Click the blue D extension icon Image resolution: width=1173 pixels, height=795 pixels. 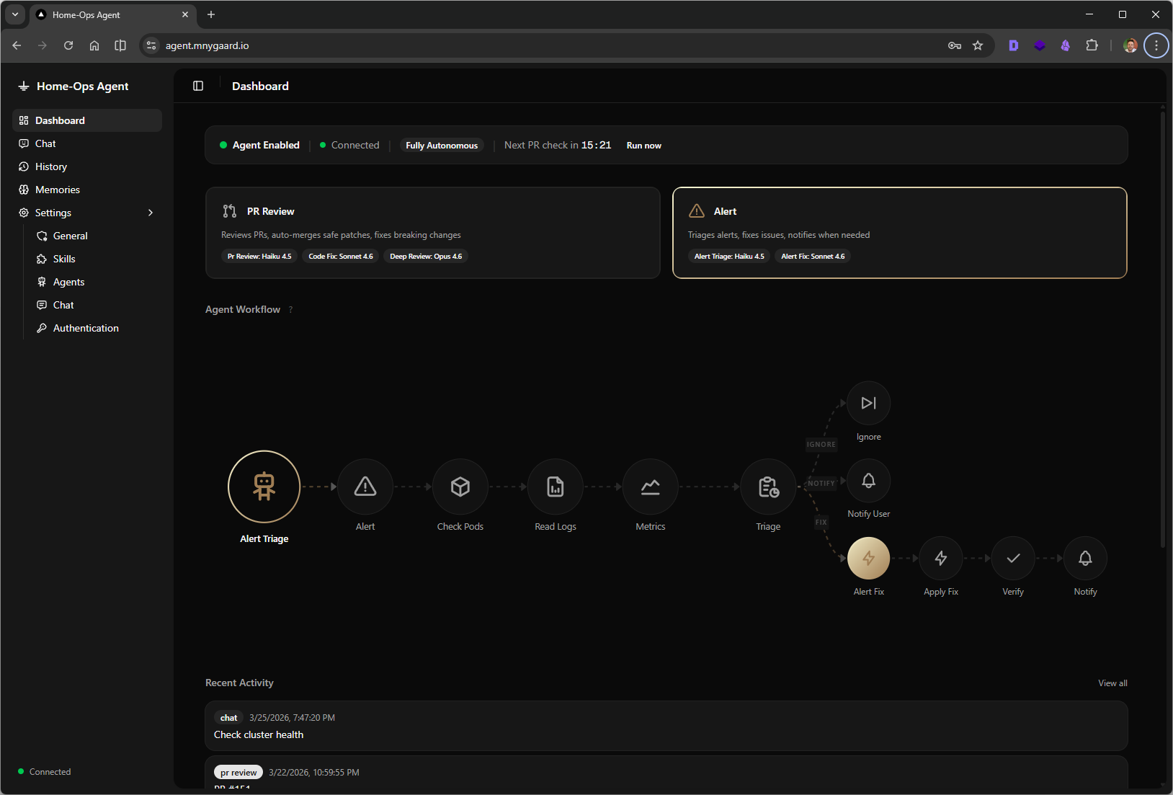point(1014,45)
